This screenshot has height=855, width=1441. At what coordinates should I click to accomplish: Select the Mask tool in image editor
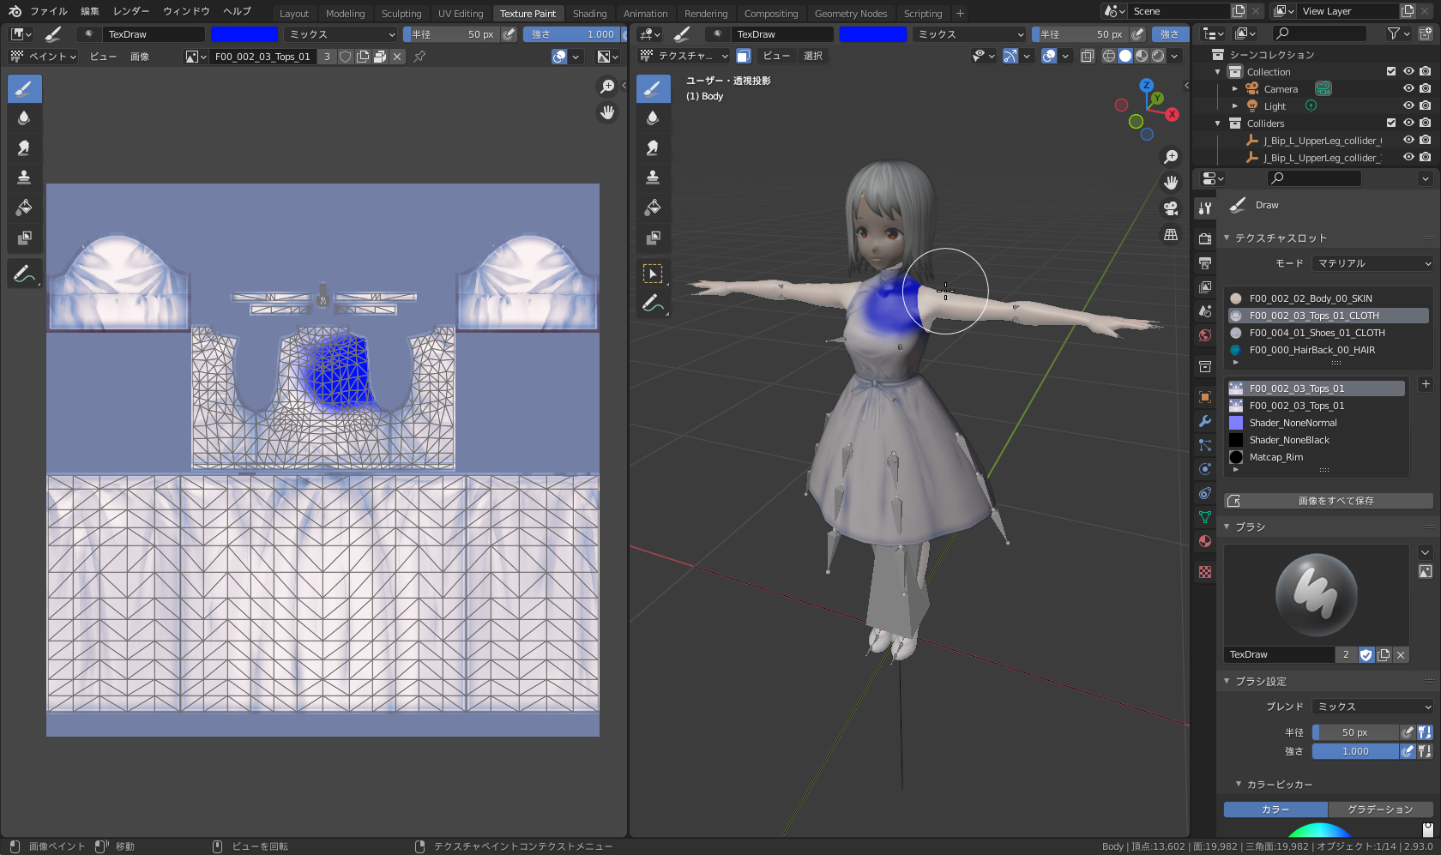click(24, 238)
